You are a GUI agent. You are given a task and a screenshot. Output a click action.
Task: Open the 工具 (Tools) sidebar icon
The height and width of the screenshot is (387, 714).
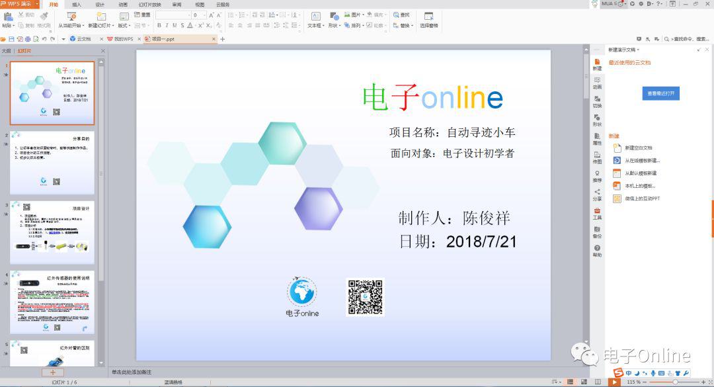tap(597, 213)
